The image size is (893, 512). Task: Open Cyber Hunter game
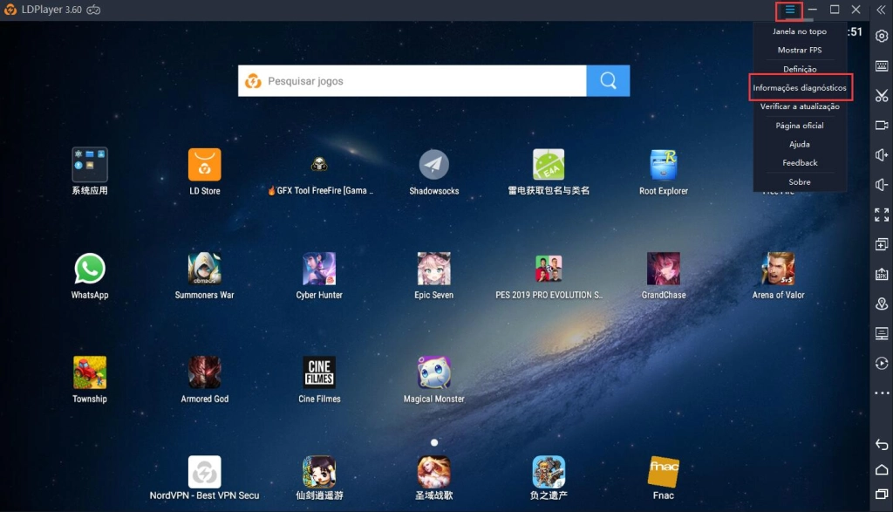pyautogui.click(x=319, y=276)
